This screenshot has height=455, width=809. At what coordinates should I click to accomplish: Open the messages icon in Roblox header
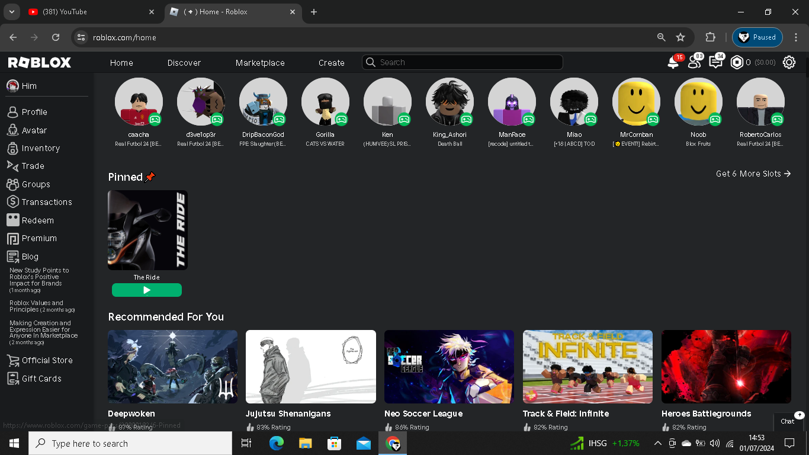716,62
